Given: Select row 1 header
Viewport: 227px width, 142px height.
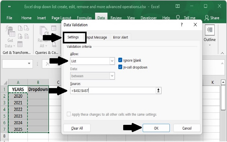Looking at the screenshot, I should (4, 89).
